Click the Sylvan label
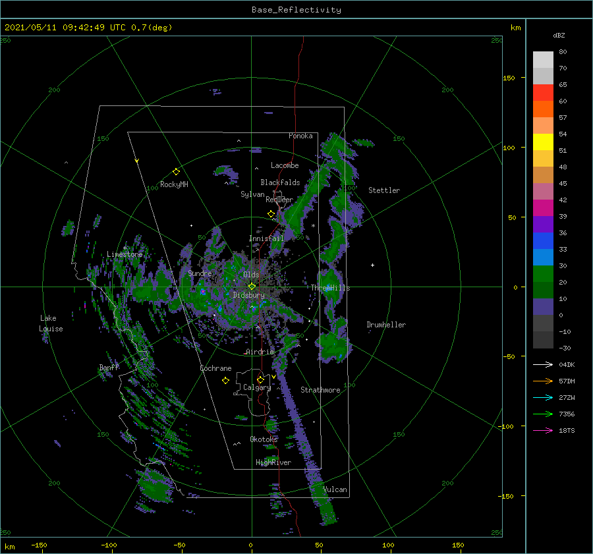This screenshot has width=593, height=554. click(x=252, y=194)
